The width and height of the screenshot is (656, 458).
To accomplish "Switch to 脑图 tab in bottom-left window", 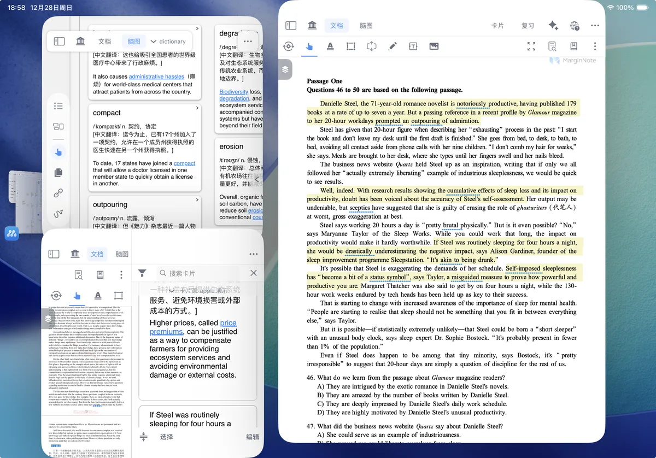I will click(122, 254).
